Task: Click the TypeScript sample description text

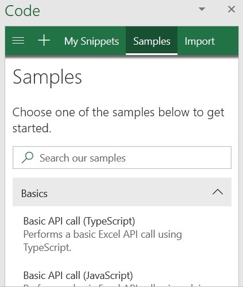Action: 103,241
